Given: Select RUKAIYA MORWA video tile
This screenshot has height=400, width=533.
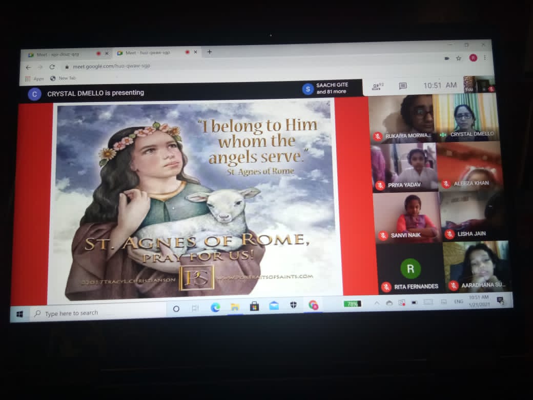Looking at the screenshot, I should click(x=401, y=118).
